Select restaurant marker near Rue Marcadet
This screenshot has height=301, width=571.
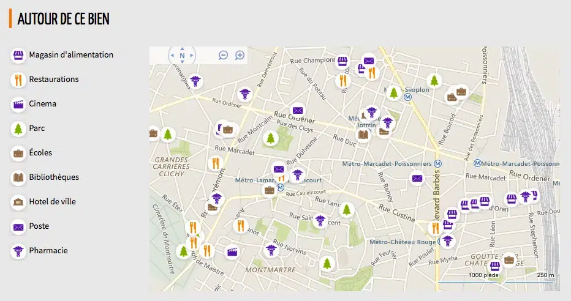pos(215,163)
